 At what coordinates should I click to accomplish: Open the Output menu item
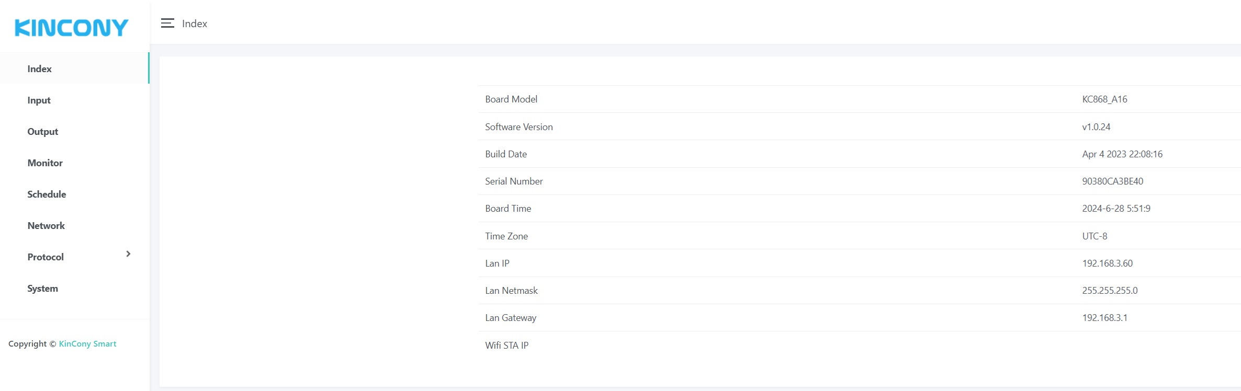coord(43,132)
